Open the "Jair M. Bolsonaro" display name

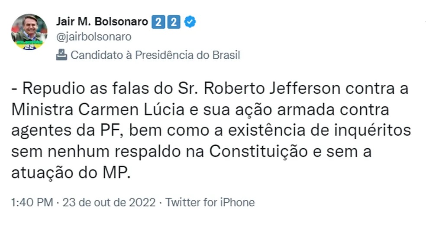pos(102,22)
